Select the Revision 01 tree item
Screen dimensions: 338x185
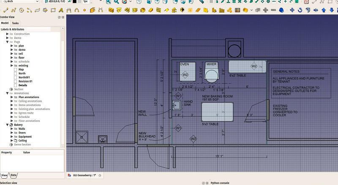25,81
